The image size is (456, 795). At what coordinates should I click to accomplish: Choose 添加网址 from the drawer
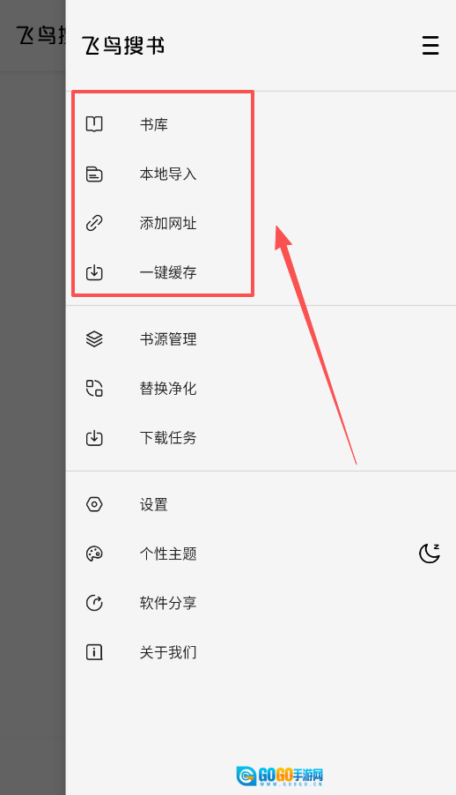[x=261, y=223]
